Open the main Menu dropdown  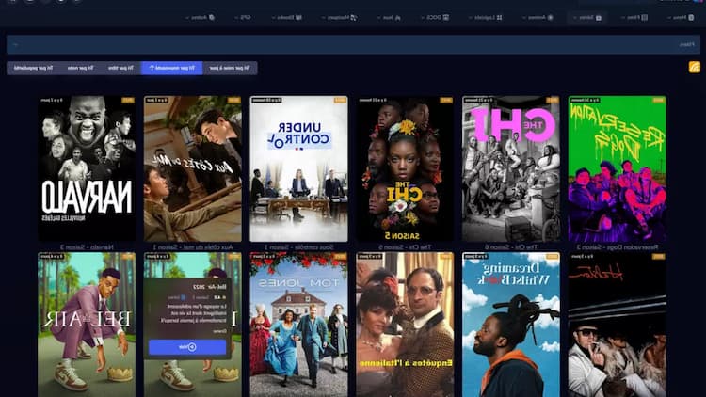(x=681, y=18)
